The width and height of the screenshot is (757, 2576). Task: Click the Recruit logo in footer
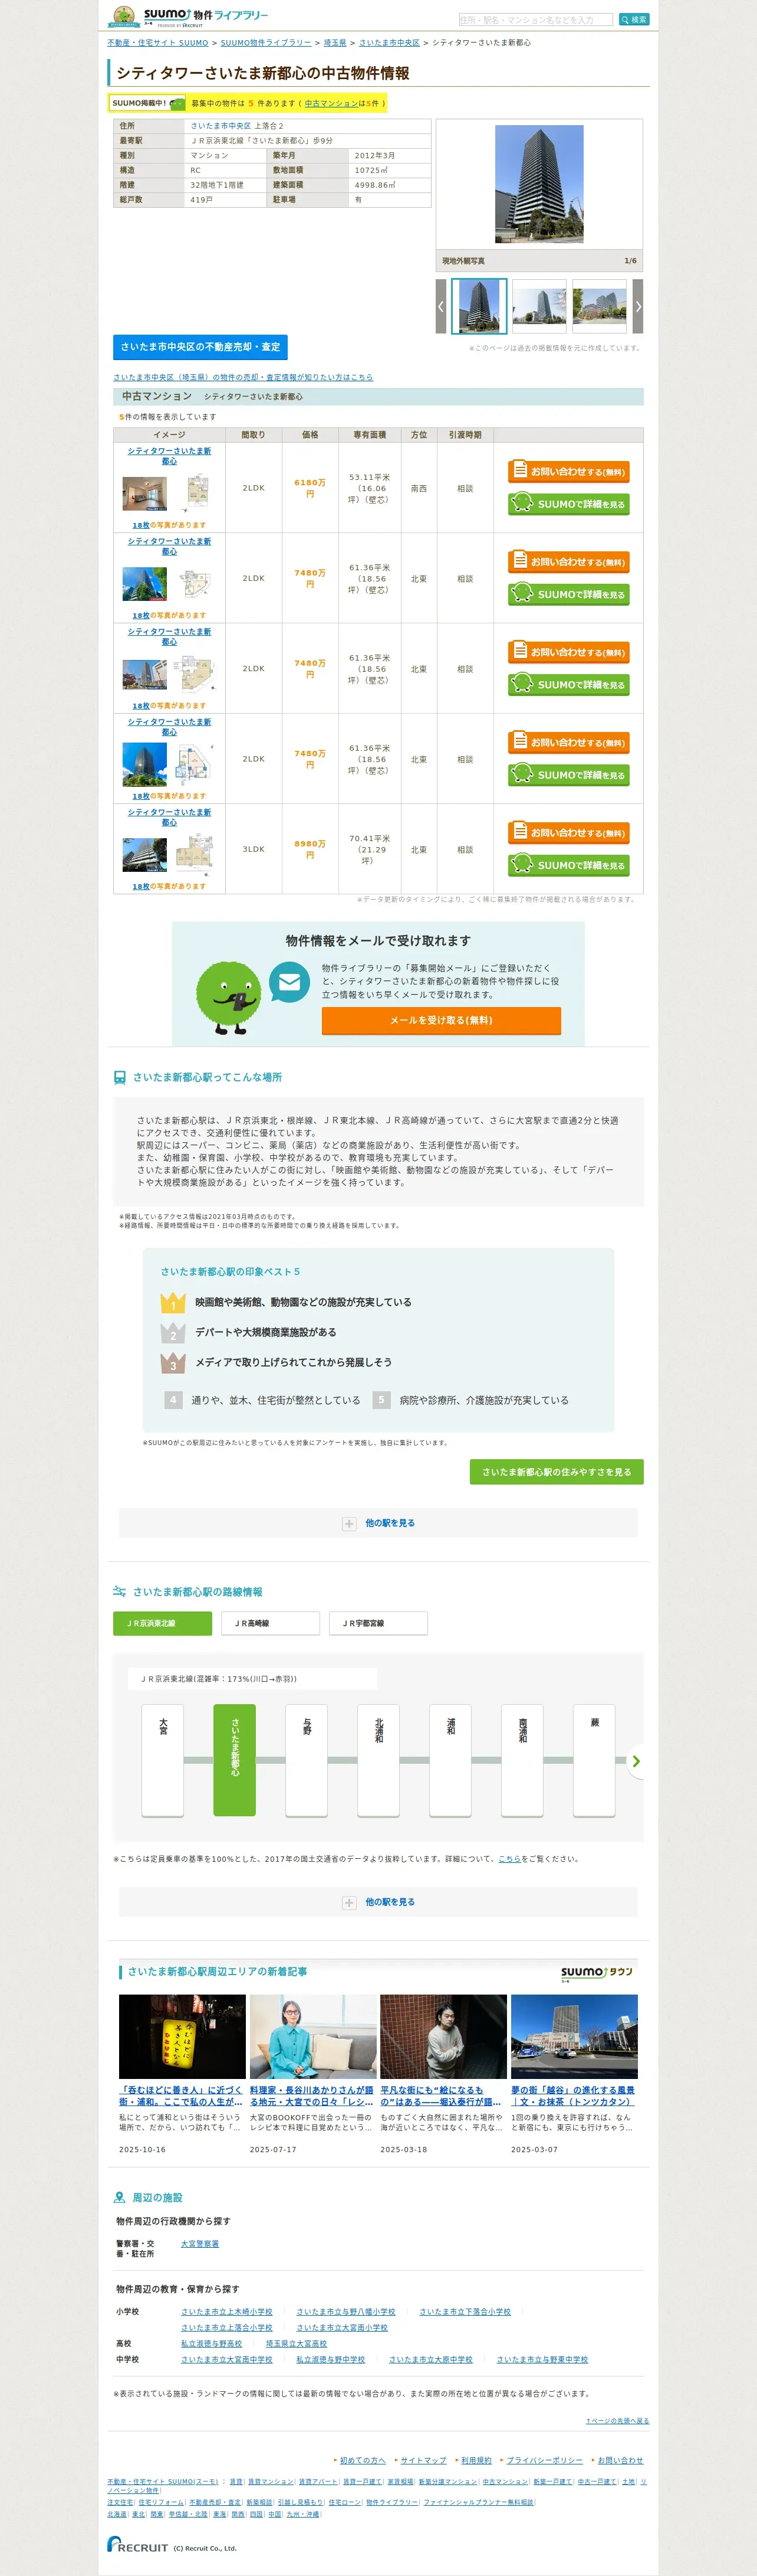click(x=138, y=2543)
